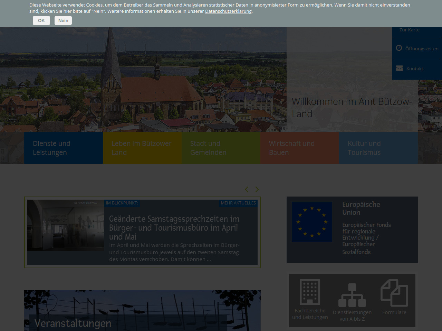Click the envelope Kontakt icon
Viewport: 442px width, 331px height.
coord(399,68)
